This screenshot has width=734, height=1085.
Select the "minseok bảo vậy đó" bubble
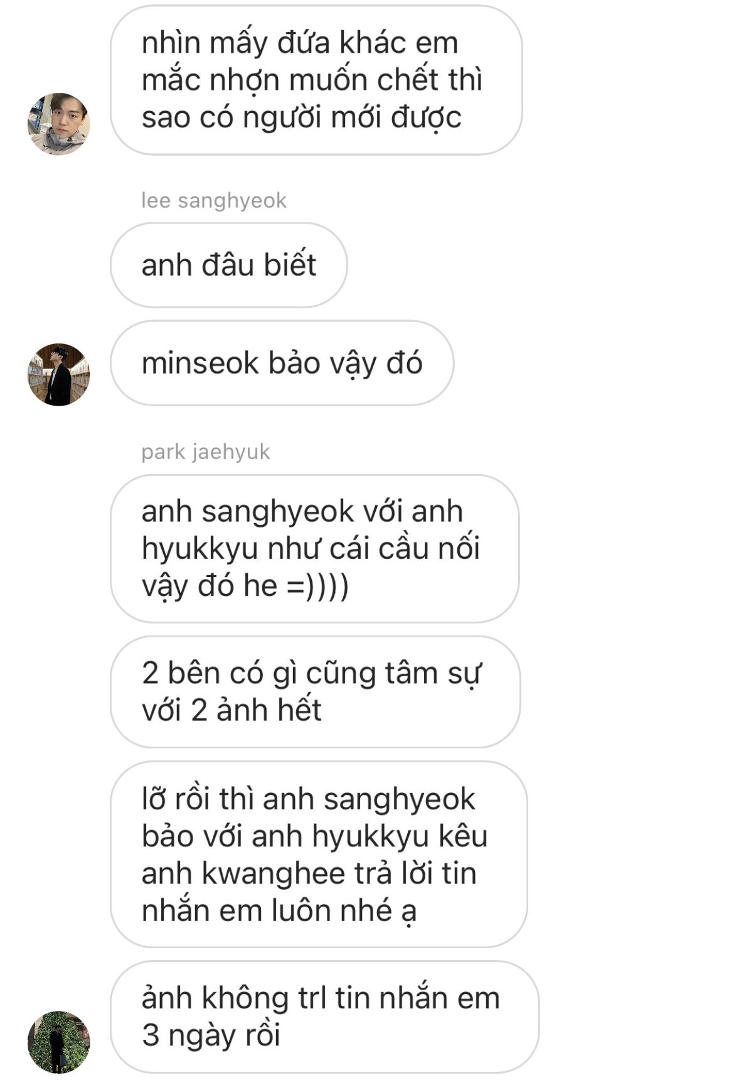(x=282, y=363)
